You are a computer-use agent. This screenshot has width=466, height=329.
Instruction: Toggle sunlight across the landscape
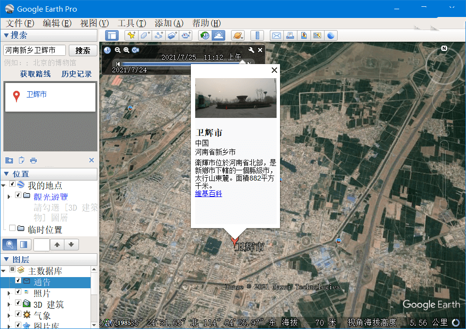(218, 35)
